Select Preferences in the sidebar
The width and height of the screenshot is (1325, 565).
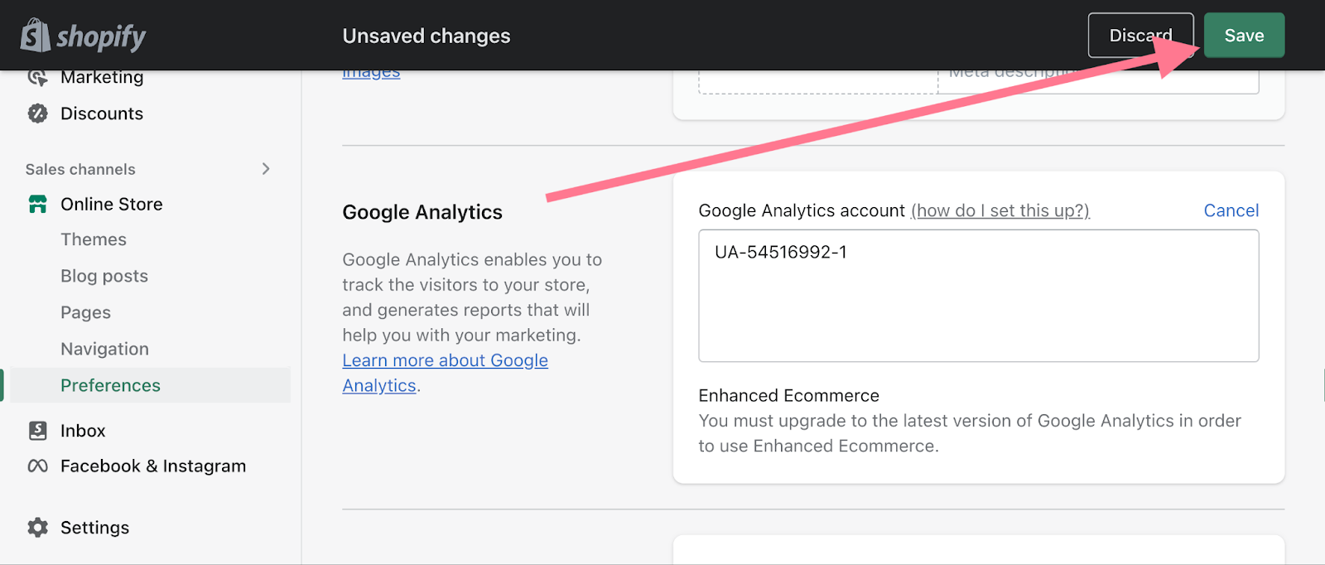(x=110, y=385)
